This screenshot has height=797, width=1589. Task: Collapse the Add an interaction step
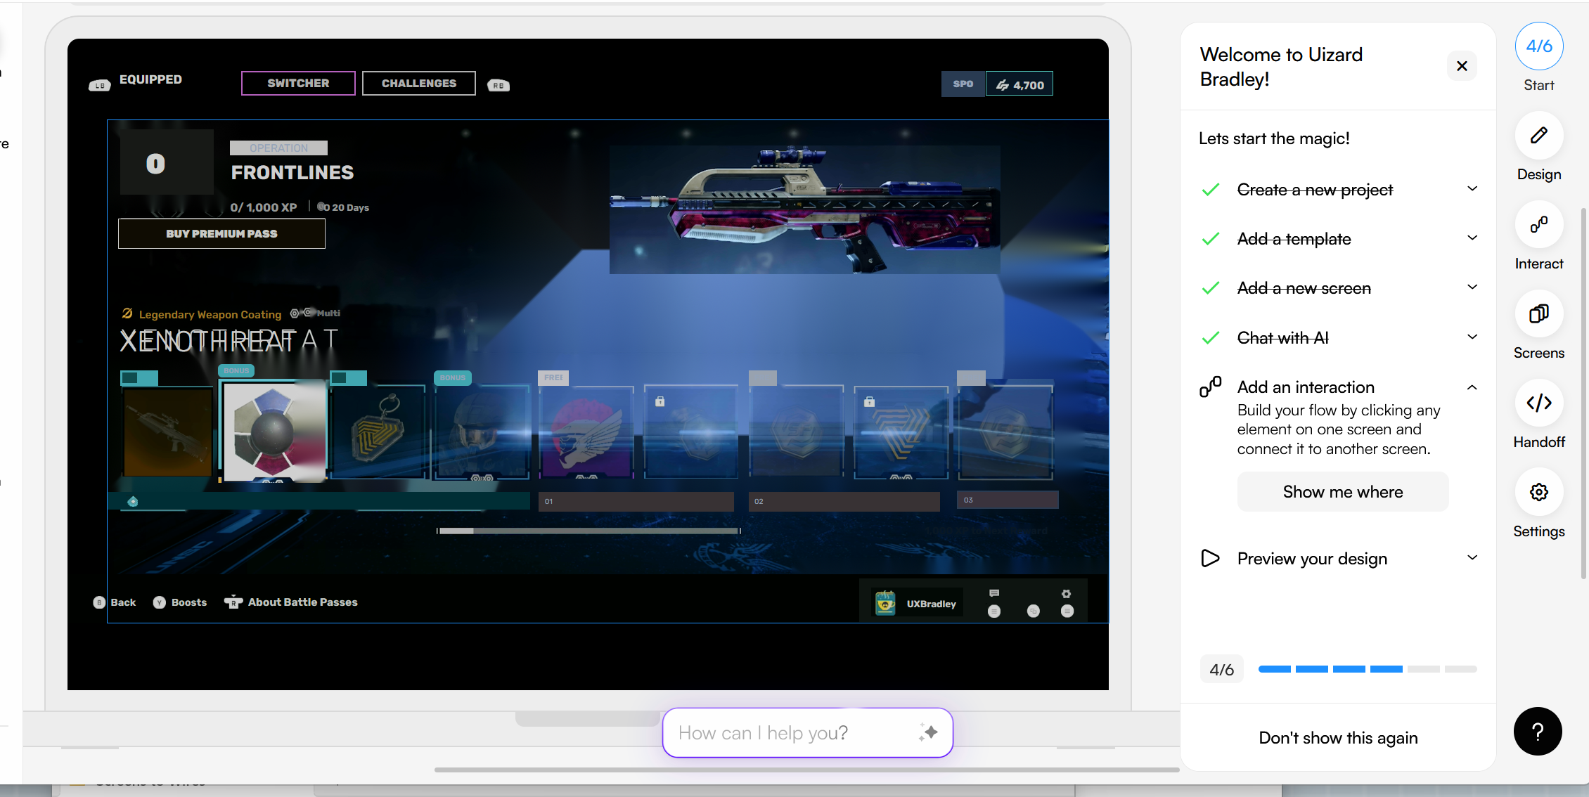click(x=1472, y=387)
